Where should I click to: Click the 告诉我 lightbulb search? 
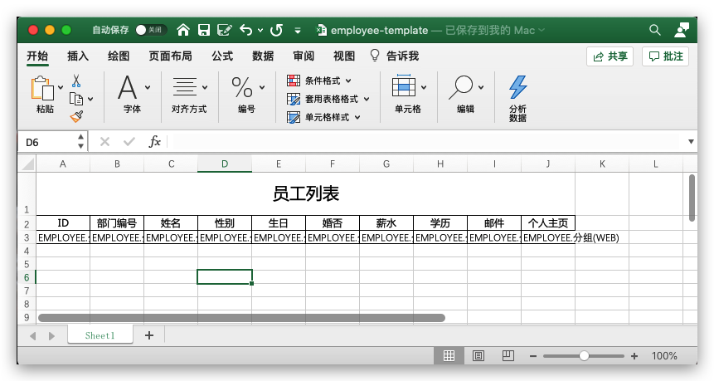click(395, 56)
